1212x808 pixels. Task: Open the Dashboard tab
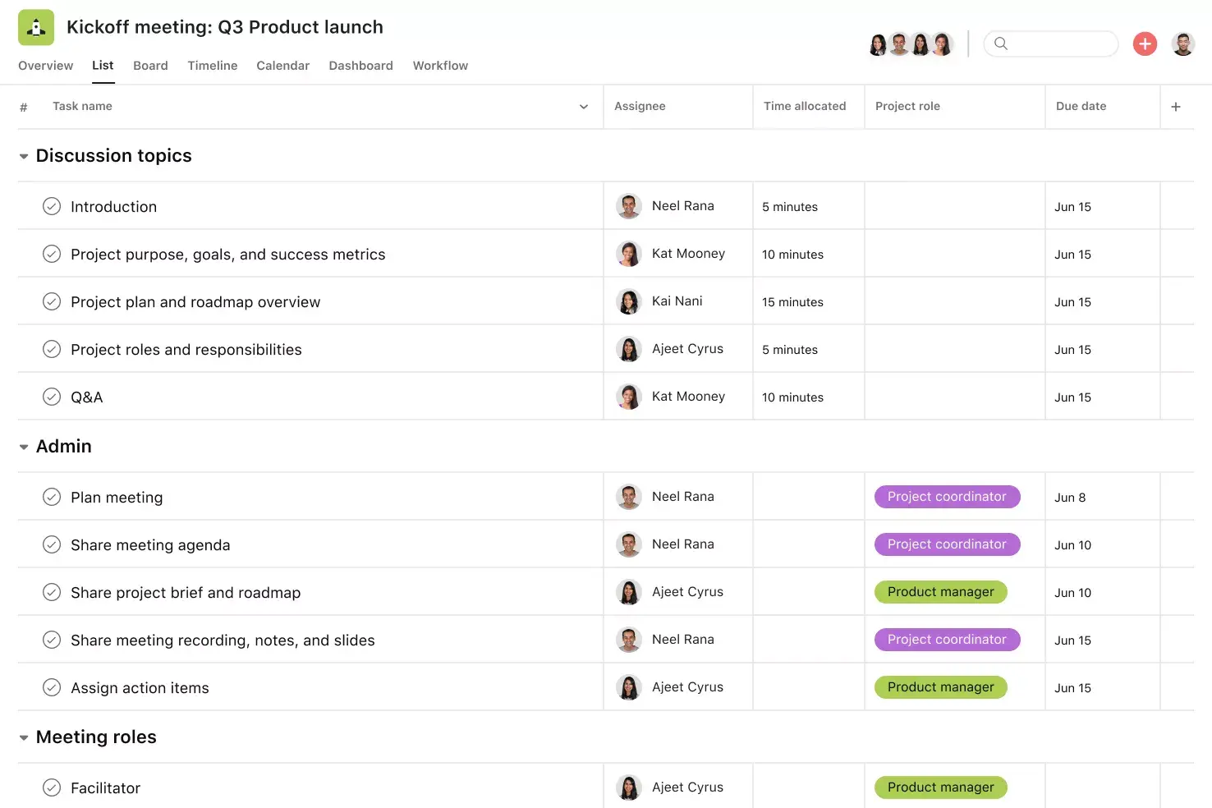pyautogui.click(x=360, y=66)
